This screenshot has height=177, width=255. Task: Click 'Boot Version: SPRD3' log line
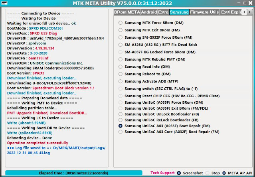(26, 73)
